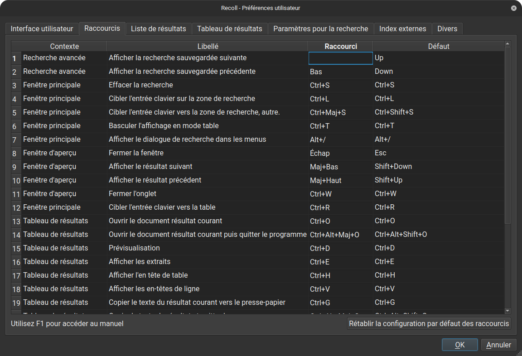Select the Prévisualisation label cell

(x=208, y=248)
